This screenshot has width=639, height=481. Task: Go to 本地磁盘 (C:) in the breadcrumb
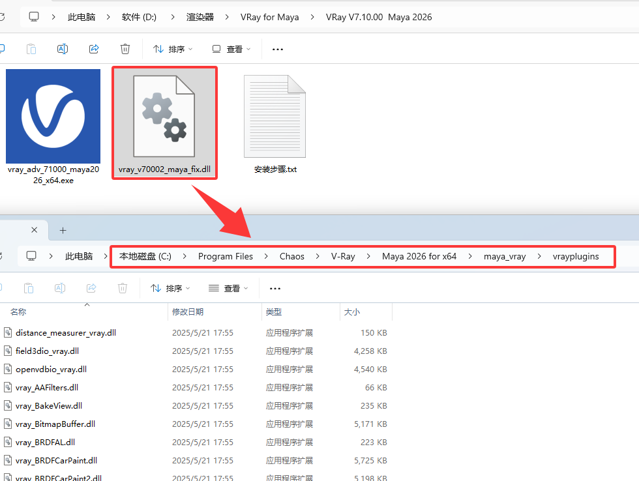[145, 256]
